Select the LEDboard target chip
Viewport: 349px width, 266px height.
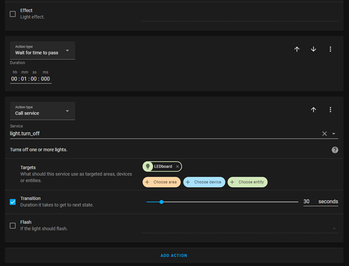pyautogui.click(x=162, y=167)
